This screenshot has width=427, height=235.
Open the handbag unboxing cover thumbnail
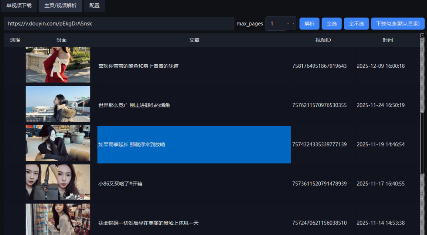(x=58, y=182)
